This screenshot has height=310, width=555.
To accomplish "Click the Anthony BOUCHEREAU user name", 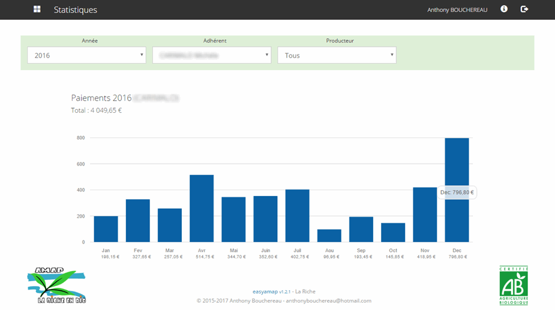I will (457, 10).
